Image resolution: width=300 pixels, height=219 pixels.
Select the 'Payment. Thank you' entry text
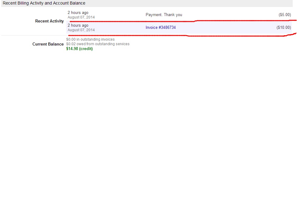click(164, 15)
